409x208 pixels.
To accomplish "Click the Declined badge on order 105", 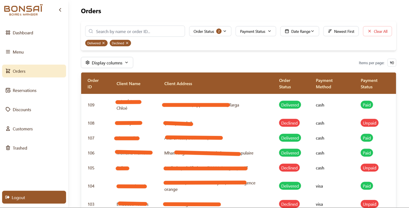I will [289, 168].
